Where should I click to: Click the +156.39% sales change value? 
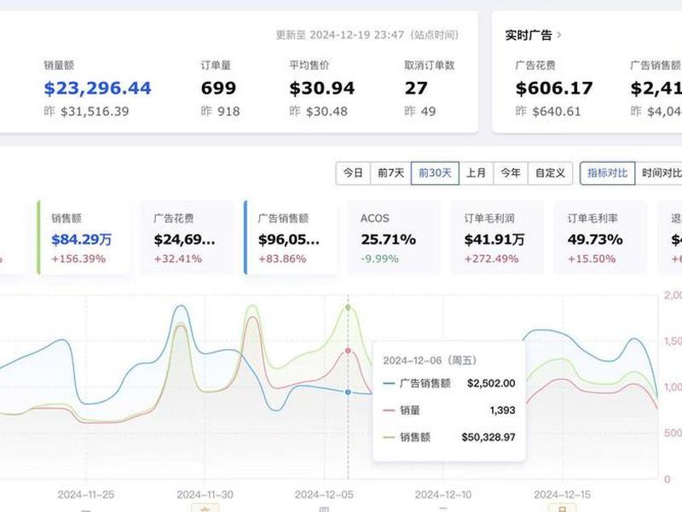(78, 259)
